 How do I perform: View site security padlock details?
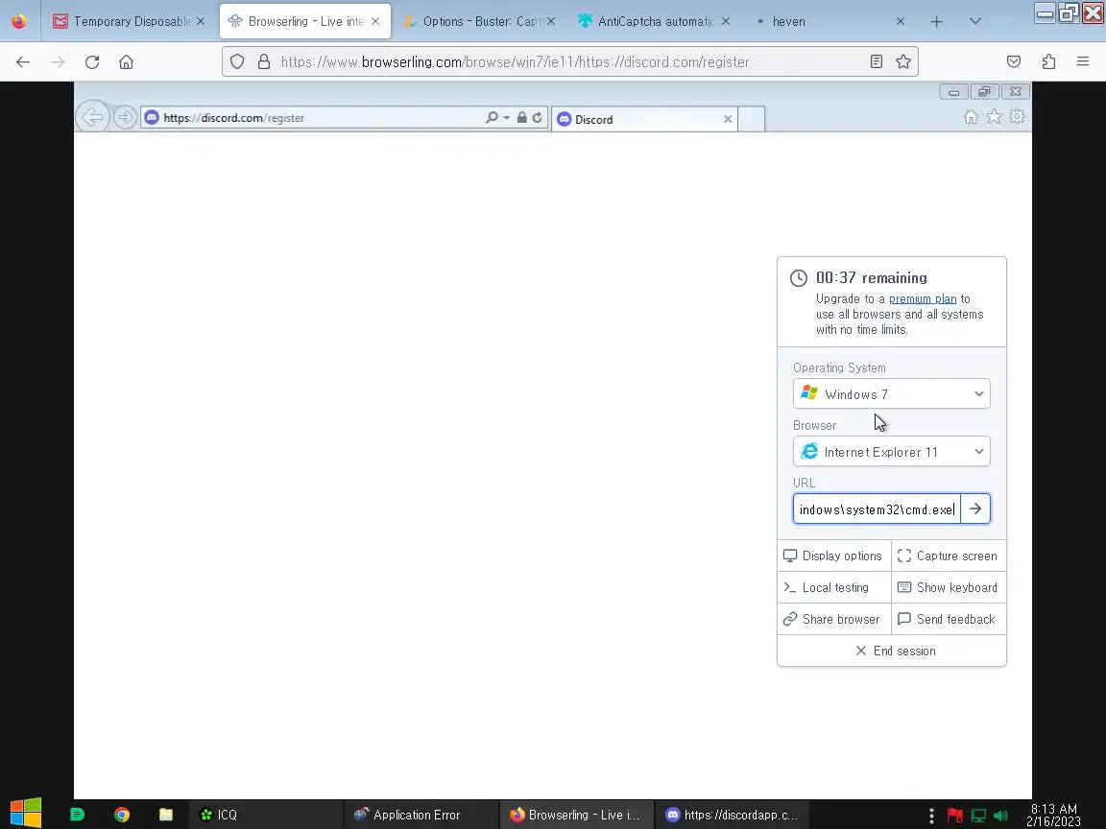click(x=264, y=62)
